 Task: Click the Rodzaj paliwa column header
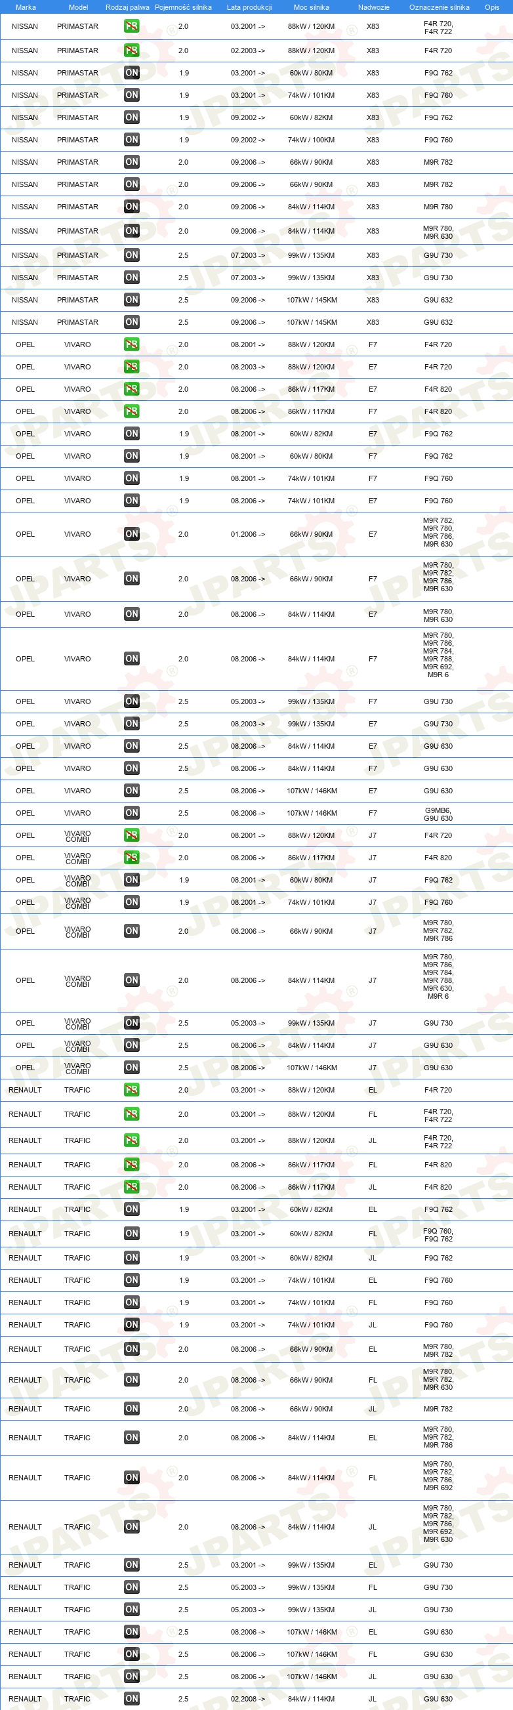pyautogui.click(x=127, y=7)
